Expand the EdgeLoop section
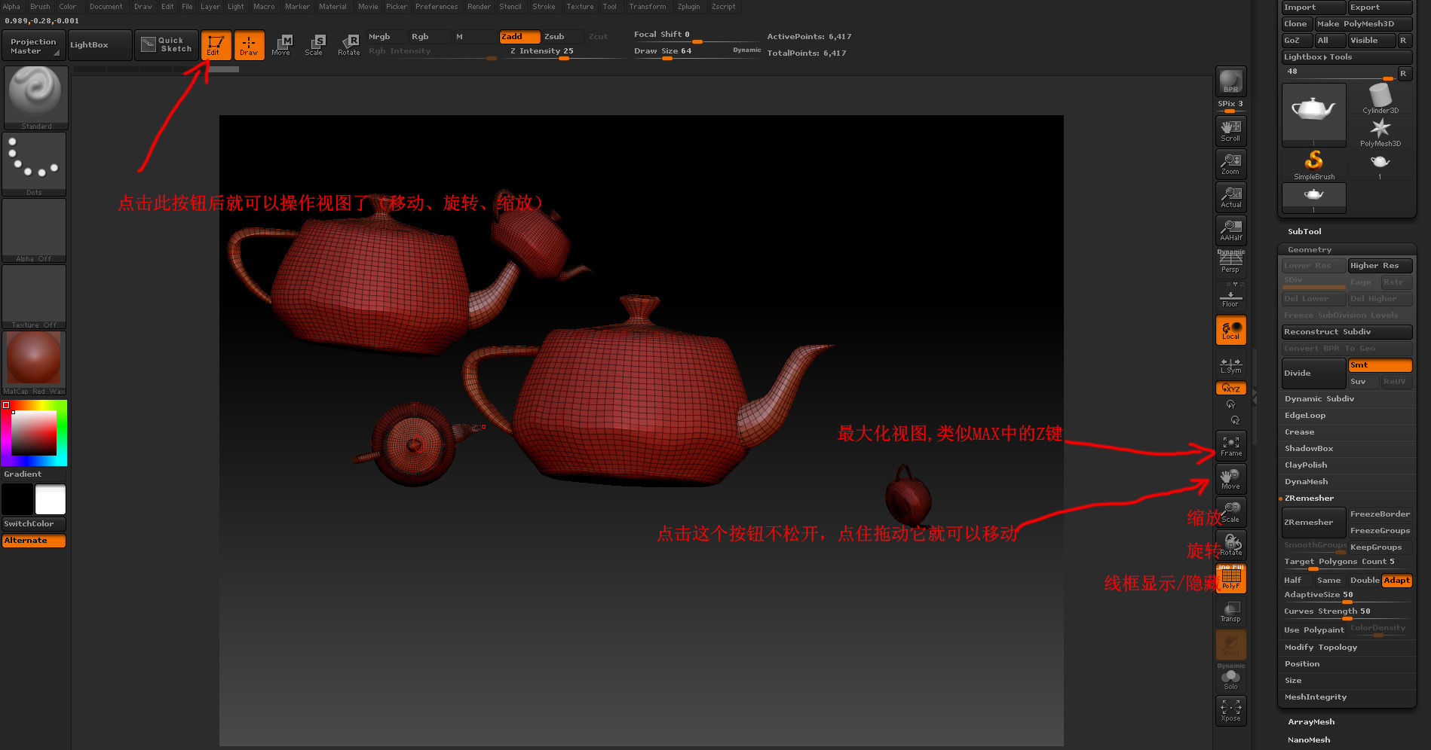This screenshot has width=1431, height=750. 1305,416
